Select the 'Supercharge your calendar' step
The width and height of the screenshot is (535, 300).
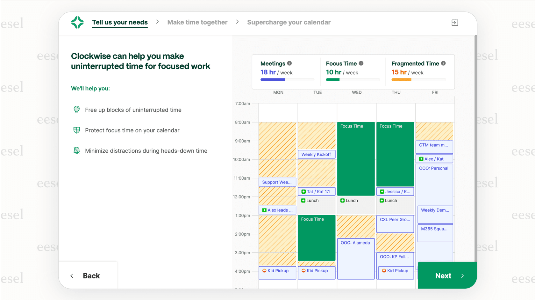289,22
